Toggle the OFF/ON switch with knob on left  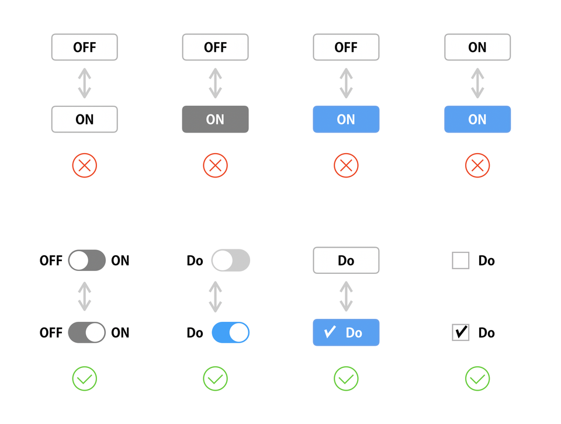click(87, 260)
